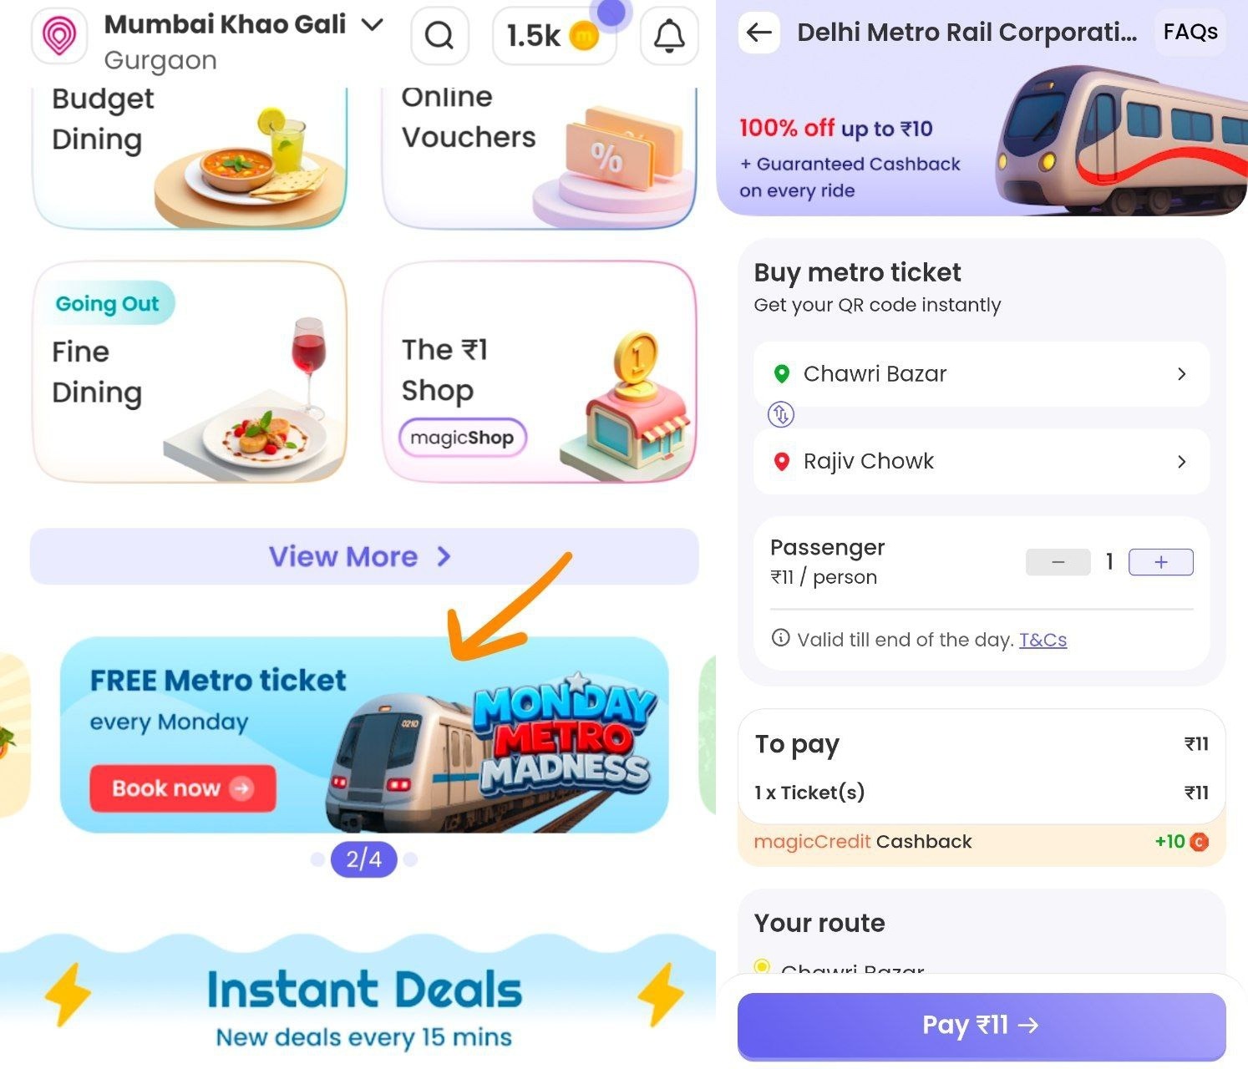Open the T&Cs link

(x=1043, y=640)
